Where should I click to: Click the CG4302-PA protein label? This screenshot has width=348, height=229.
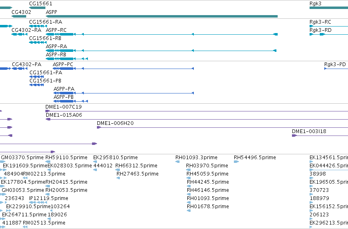point(27,64)
